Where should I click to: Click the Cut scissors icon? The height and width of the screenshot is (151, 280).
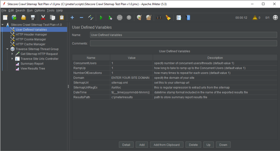pos(43,18)
